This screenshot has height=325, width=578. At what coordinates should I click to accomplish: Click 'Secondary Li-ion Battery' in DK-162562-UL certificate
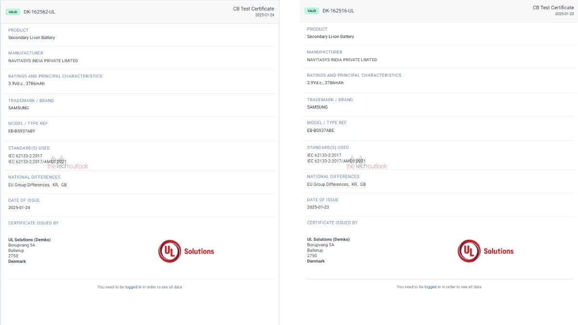(x=32, y=38)
